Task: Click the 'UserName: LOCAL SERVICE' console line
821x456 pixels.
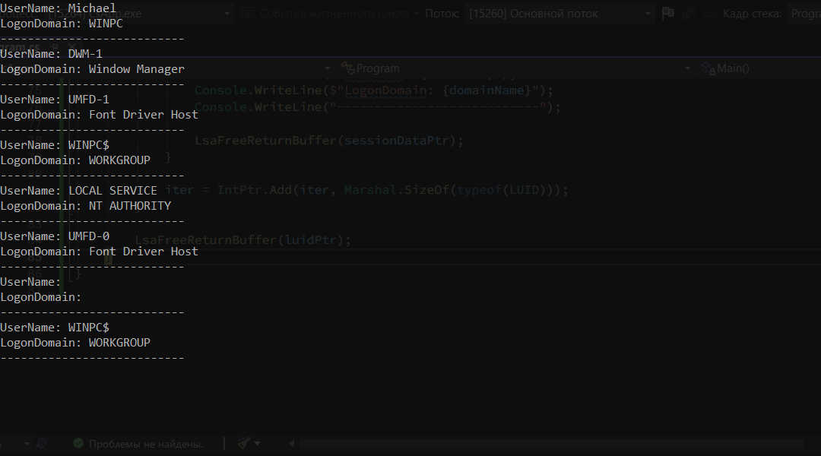Action: (x=78, y=191)
